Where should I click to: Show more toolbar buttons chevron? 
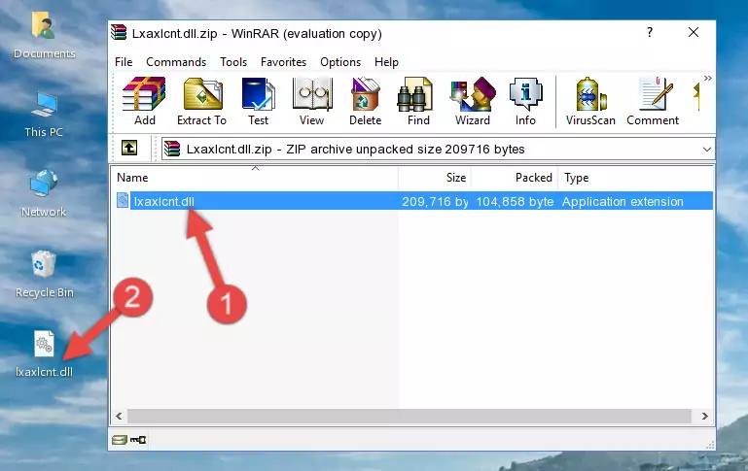[x=707, y=78]
